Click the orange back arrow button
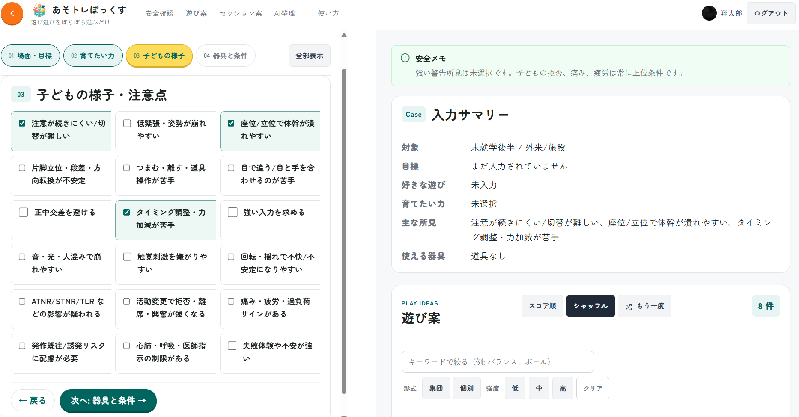799x417 pixels. (x=12, y=14)
